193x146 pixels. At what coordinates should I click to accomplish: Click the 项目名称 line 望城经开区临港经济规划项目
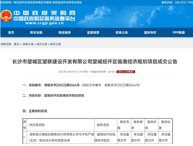[x=53, y=95]
